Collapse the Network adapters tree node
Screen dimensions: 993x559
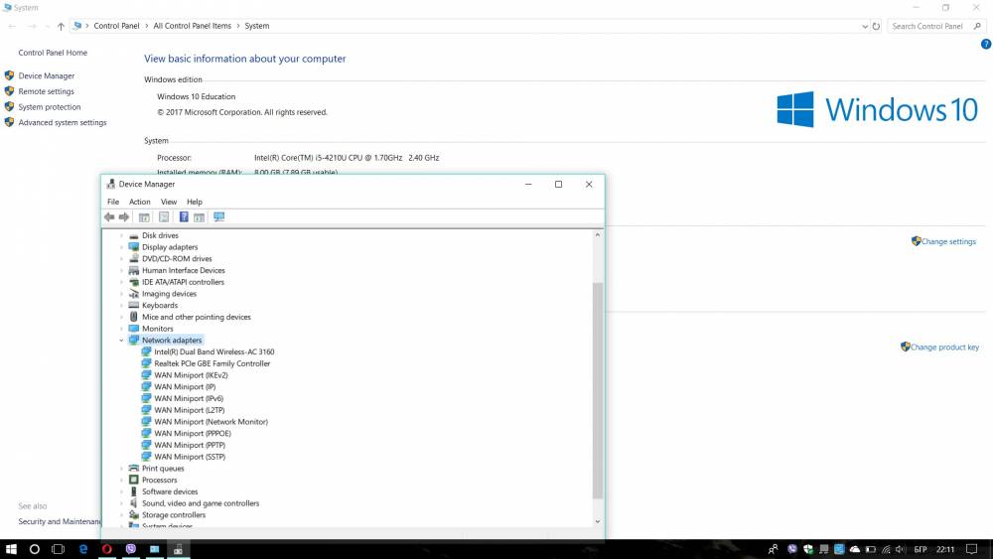coord(121,340)
